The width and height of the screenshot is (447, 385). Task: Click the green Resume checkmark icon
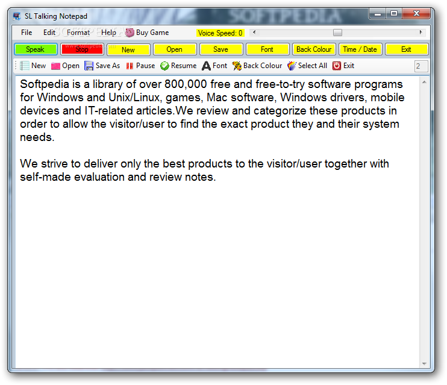tap(164, 66)
